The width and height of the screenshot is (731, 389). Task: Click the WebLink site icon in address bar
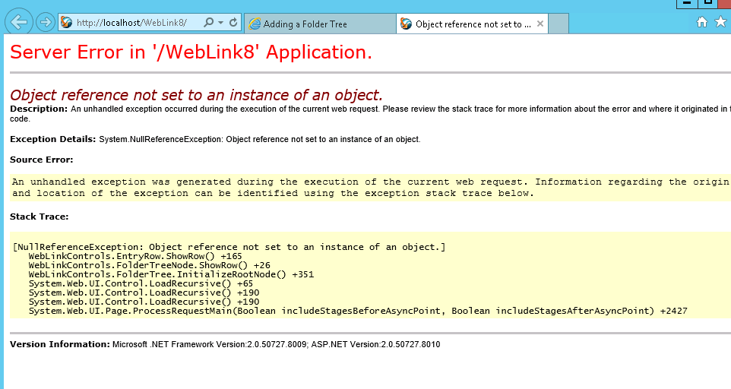[x=67, y=24]
